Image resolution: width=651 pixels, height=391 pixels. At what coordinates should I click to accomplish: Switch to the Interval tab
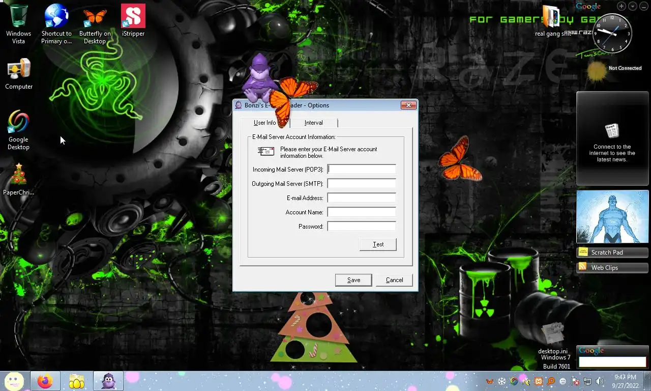click(x=314, y=123)
